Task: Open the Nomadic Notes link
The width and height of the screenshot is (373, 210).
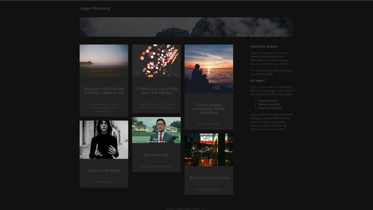Action: click(268, 101)
